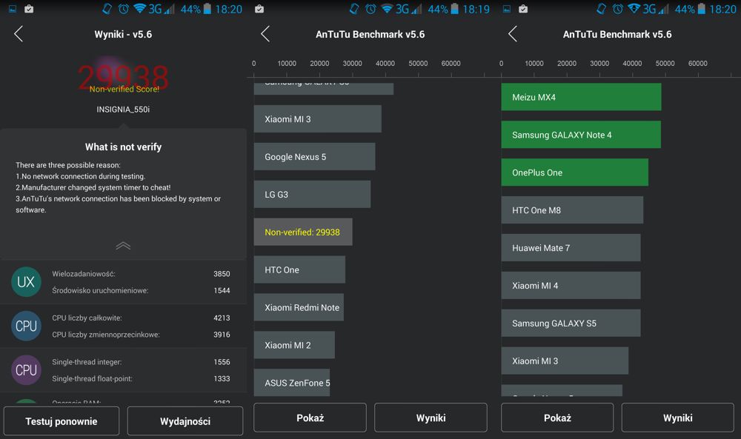Viewport: 741px width, 439px height.
Task: Select ASUS ZenFone 5 bar
Action: [x=291, y=382]
